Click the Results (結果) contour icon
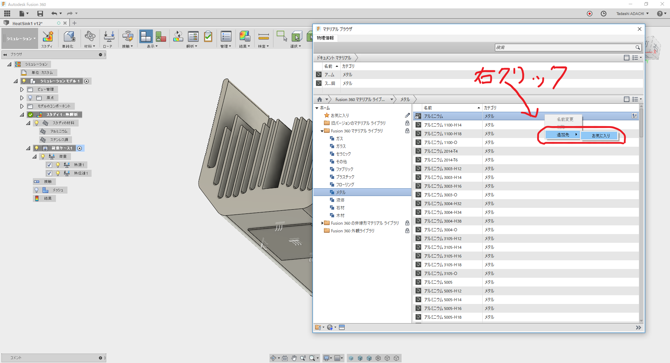This screenshot has height=363, width=670. (245, 36)
